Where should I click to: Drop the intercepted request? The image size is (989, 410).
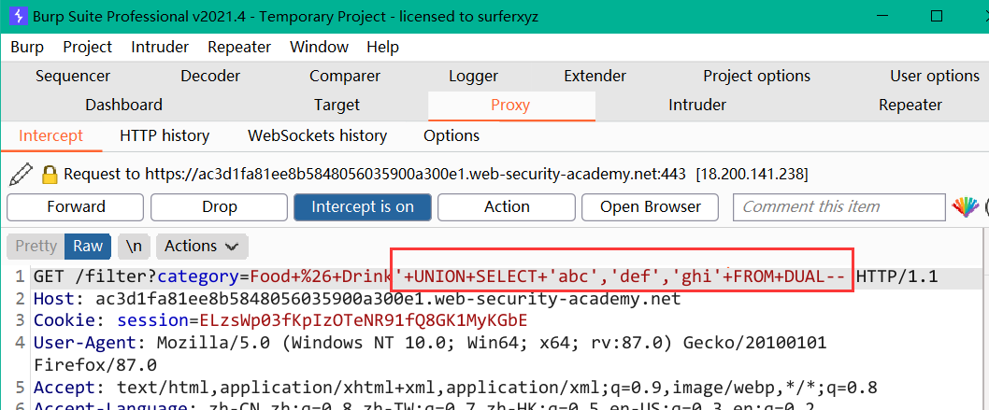(220, 206)
